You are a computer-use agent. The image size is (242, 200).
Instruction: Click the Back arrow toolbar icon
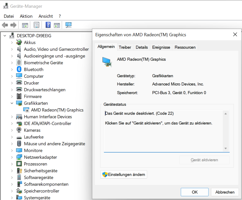point(5,25)
